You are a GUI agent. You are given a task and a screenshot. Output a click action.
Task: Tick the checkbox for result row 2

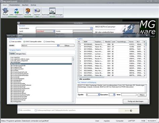click(79, 47)
